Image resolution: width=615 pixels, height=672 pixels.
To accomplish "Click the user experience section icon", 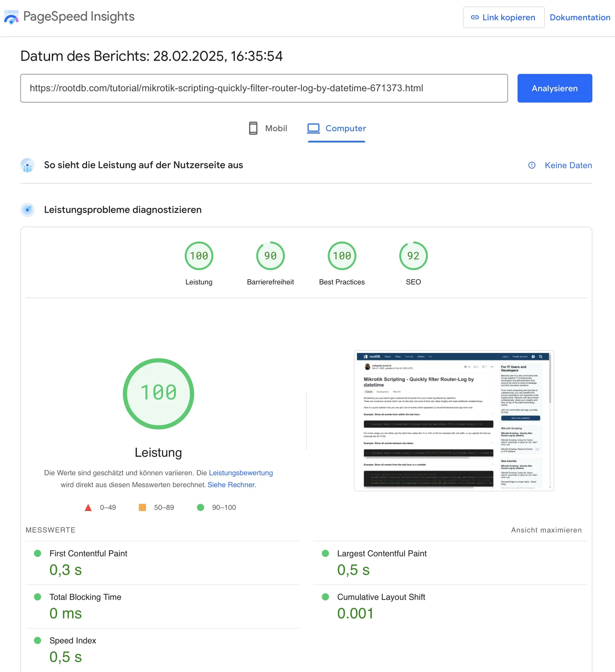I will coord(27,165).
